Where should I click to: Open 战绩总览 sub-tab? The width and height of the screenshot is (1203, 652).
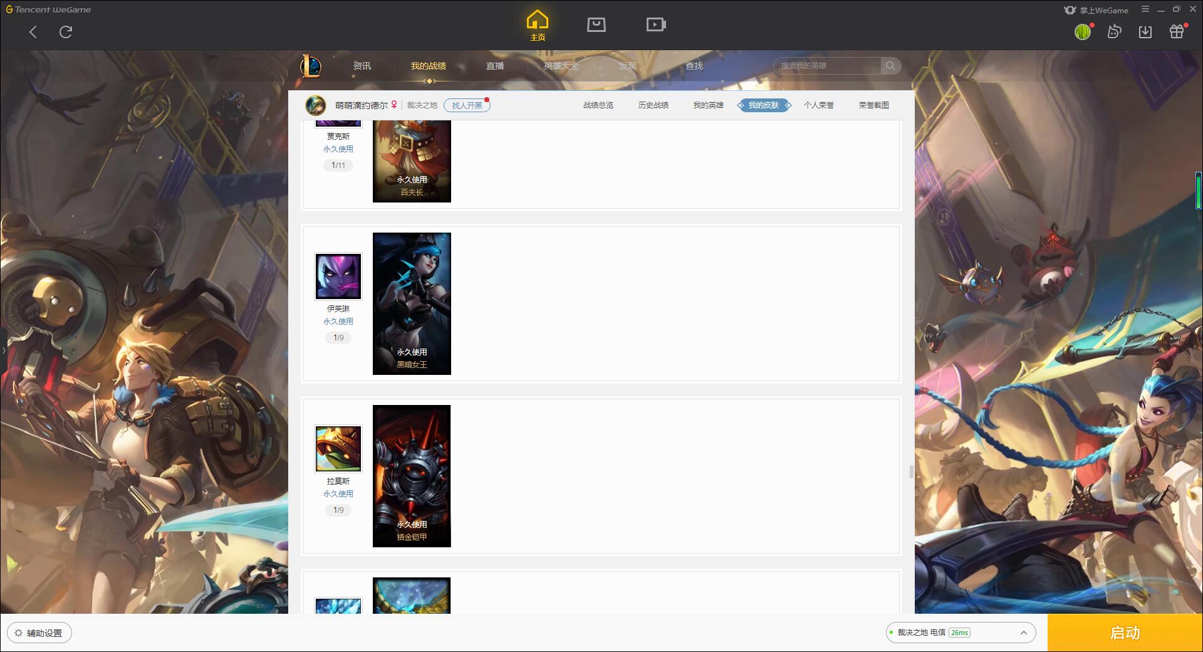pyautogui.click(x=598, y=105)
